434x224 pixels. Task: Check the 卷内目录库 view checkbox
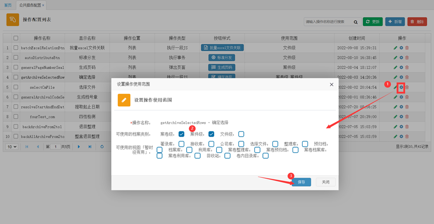pyautogui.click(x=265, y=156)
